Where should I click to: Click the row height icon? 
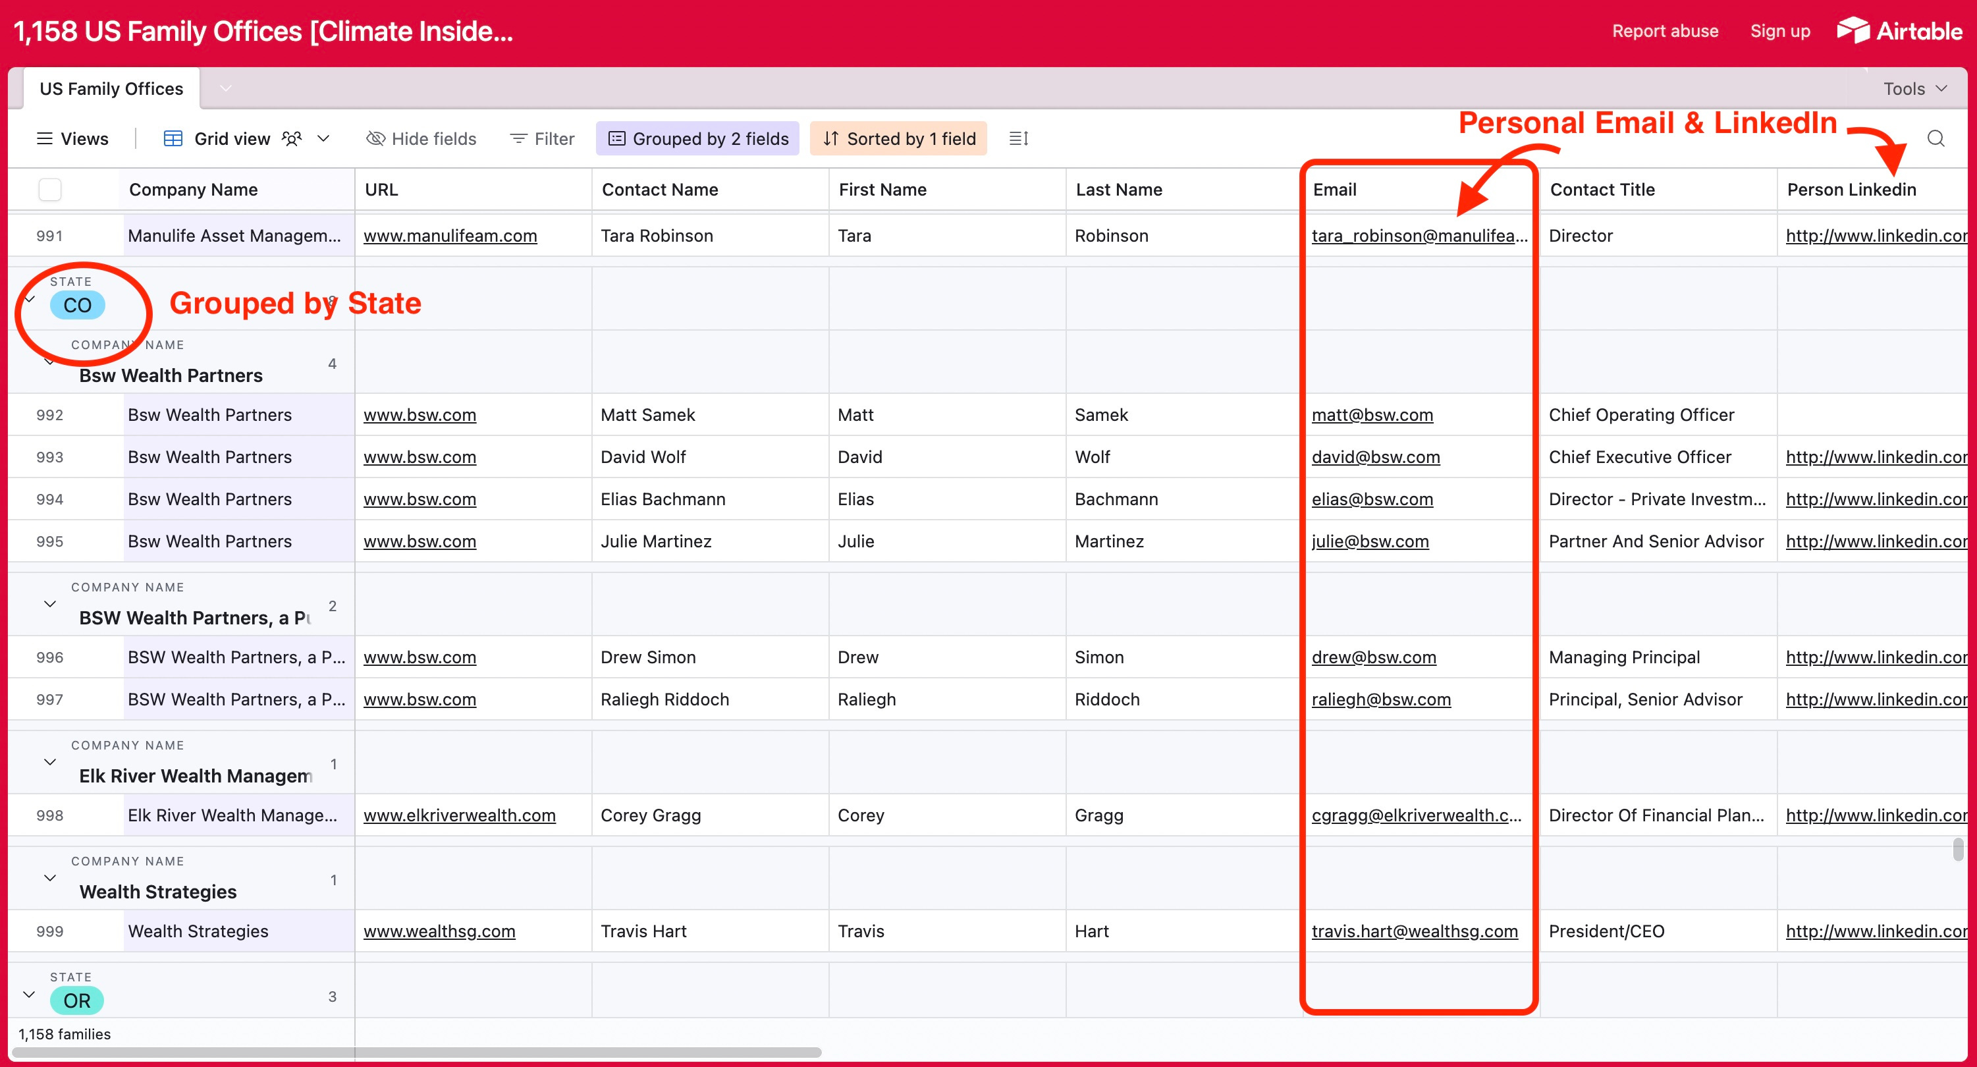tap(1018, 138)
